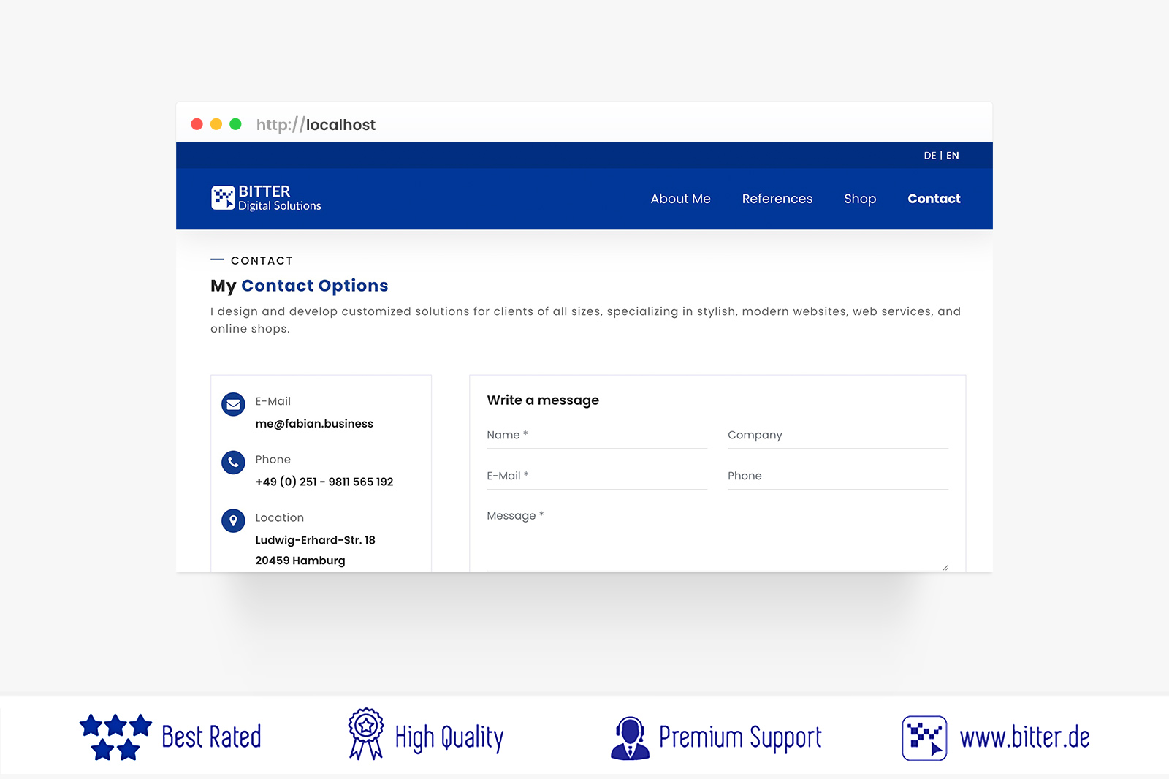Click the me@fabian.business email address
The width and height of the screenshot is (1169, 779).
coord(314,424)
